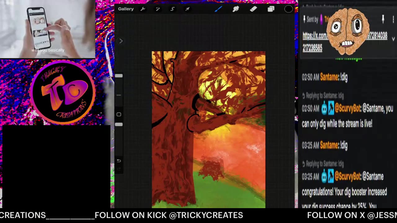Open the pinned x.com link in chat
397x223 pixels.
(345, 42)
